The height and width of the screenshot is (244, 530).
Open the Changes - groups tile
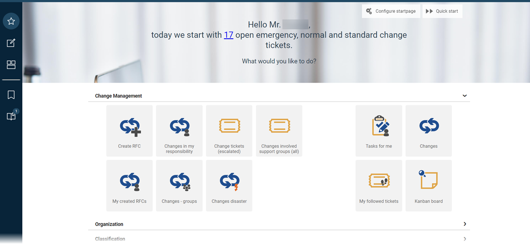(x=179, y=185)
